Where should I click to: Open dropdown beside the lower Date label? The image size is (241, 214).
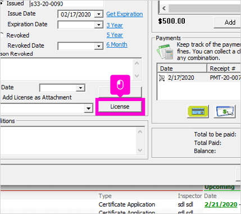click(80, 88)
